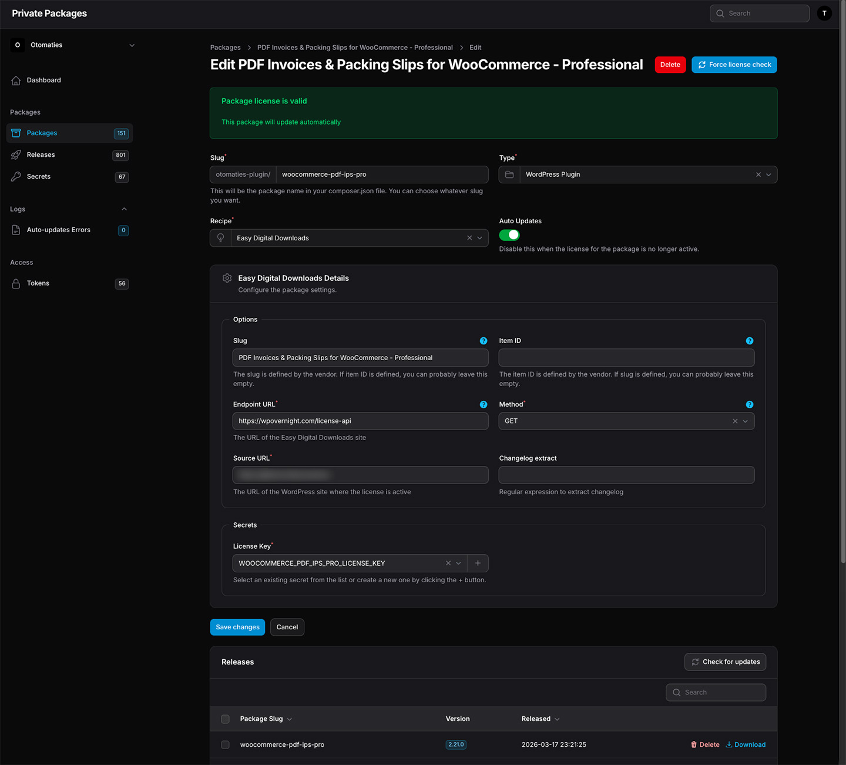Click the user avatar T icon
The height and width of the screenshot is (765, 846).
point(824,14)
